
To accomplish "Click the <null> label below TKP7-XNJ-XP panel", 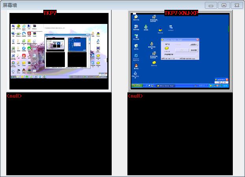I will pyautogui.click(x=135, y=96).
